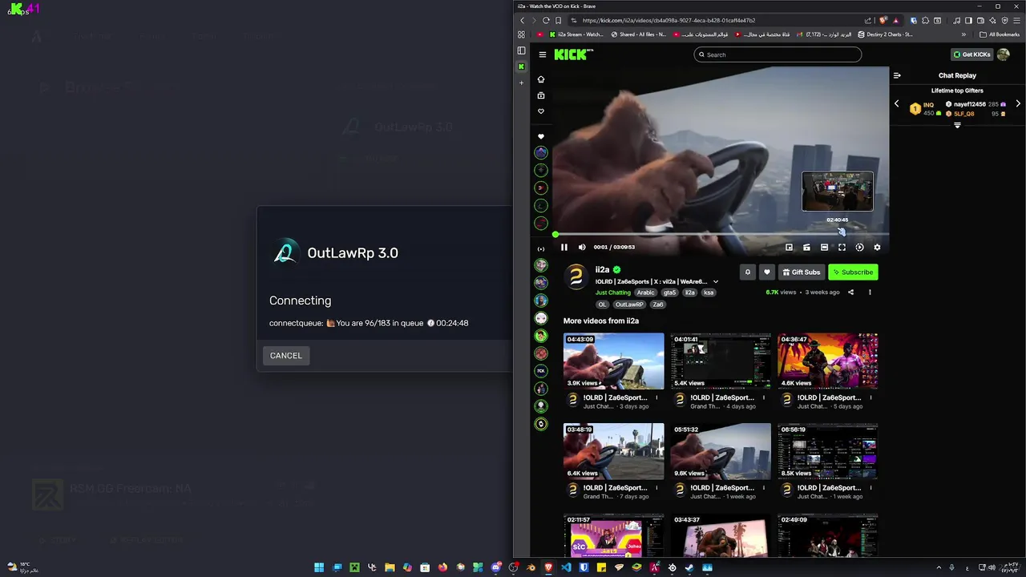The width and height of the screenshot is (1026, 577).
Task: Open the 04:43:09 video thumbnail
Action: point(614,361)
